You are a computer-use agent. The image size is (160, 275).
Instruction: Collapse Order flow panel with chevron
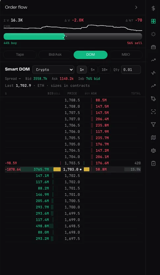click(136, 7)
